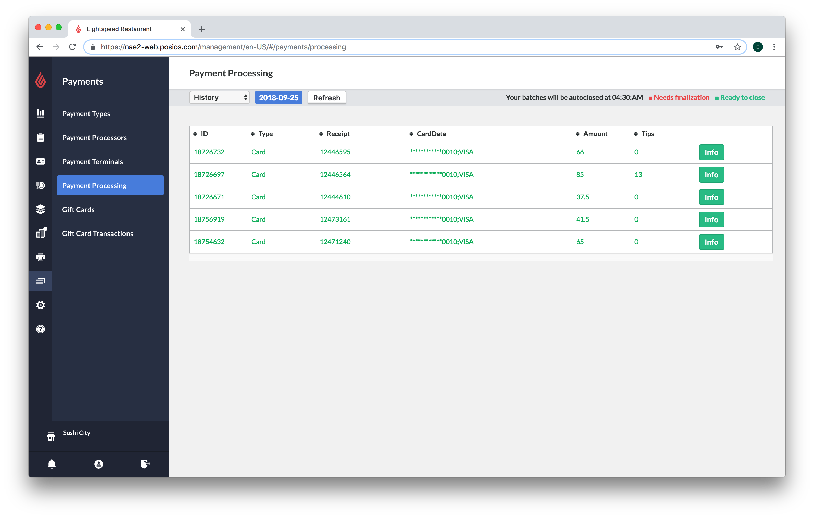Click receipt number 12473161
This screenshot has height=518, width=814.
(335, 219)
